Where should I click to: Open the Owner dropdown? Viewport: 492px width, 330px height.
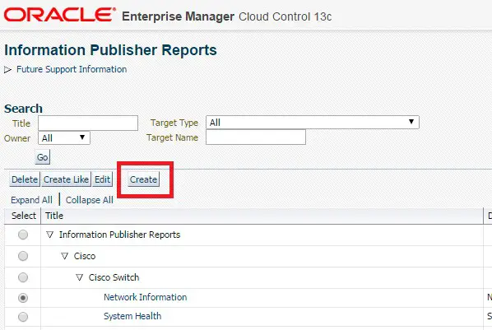tap(64, 137)
